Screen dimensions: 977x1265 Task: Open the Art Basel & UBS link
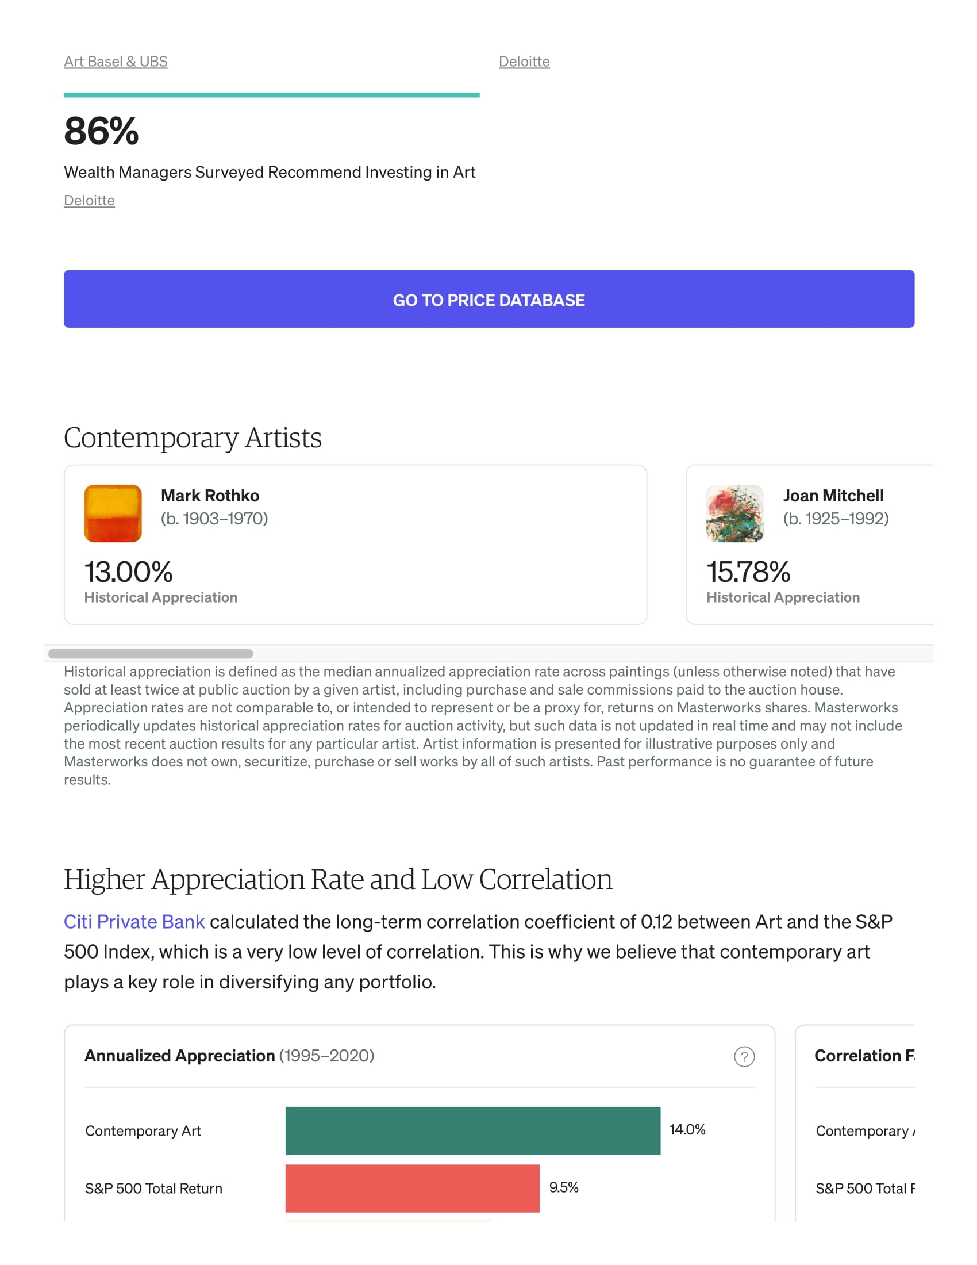click(116, 62)
